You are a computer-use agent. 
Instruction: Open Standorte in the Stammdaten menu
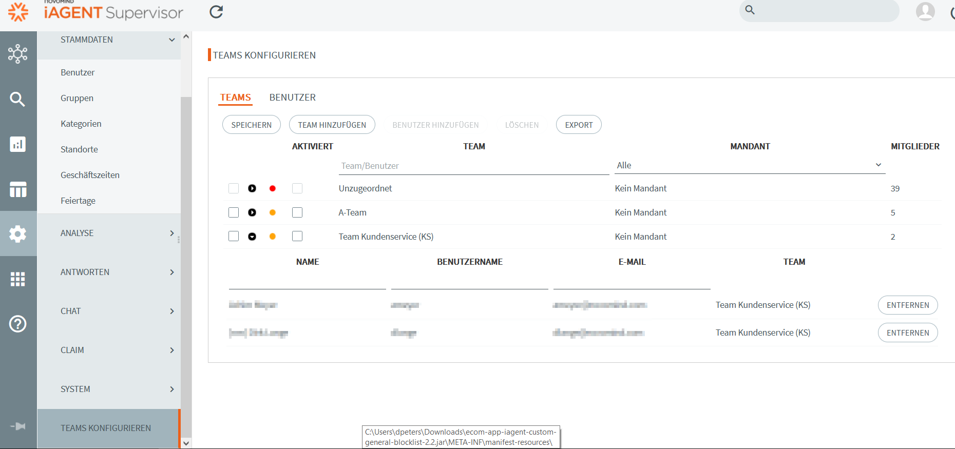click(79, 149)
